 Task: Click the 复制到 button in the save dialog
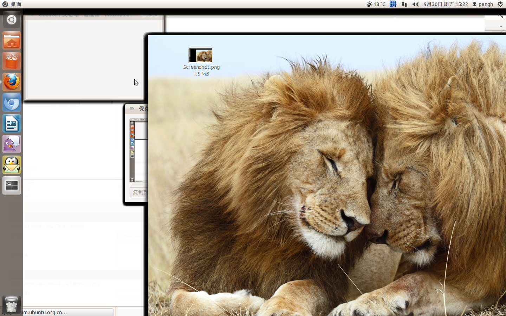pos(140,192)
